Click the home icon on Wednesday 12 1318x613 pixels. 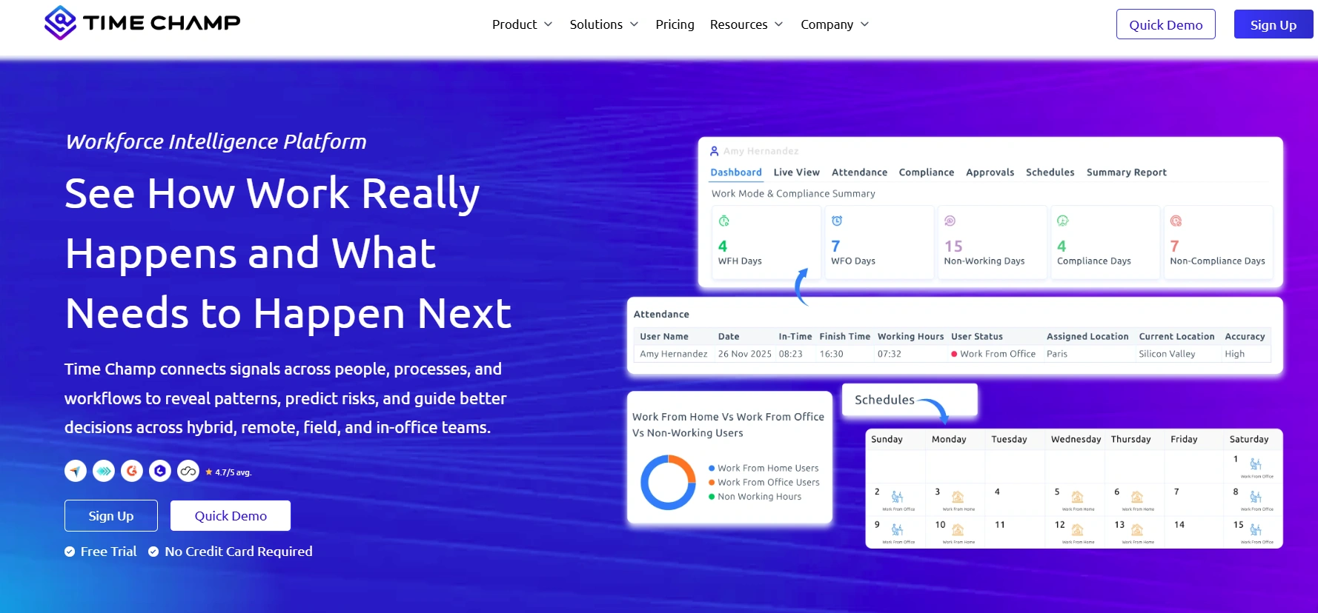click(1078, 529)
